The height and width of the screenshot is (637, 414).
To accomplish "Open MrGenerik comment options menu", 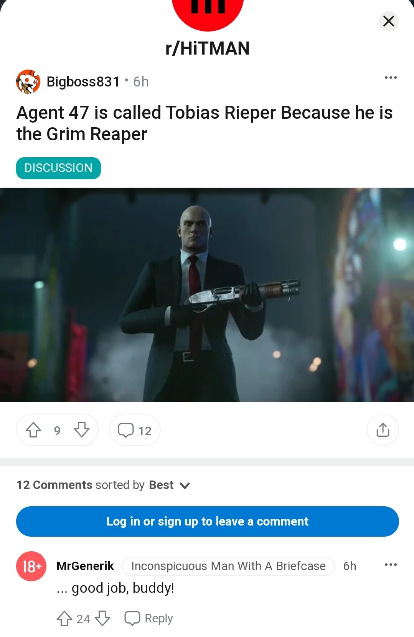I will point(391,565).
